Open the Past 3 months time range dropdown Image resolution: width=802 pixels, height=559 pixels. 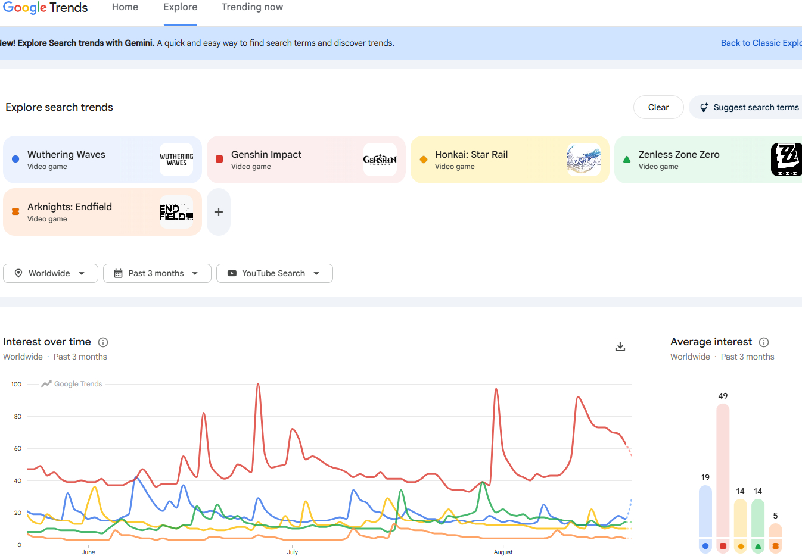157,273
